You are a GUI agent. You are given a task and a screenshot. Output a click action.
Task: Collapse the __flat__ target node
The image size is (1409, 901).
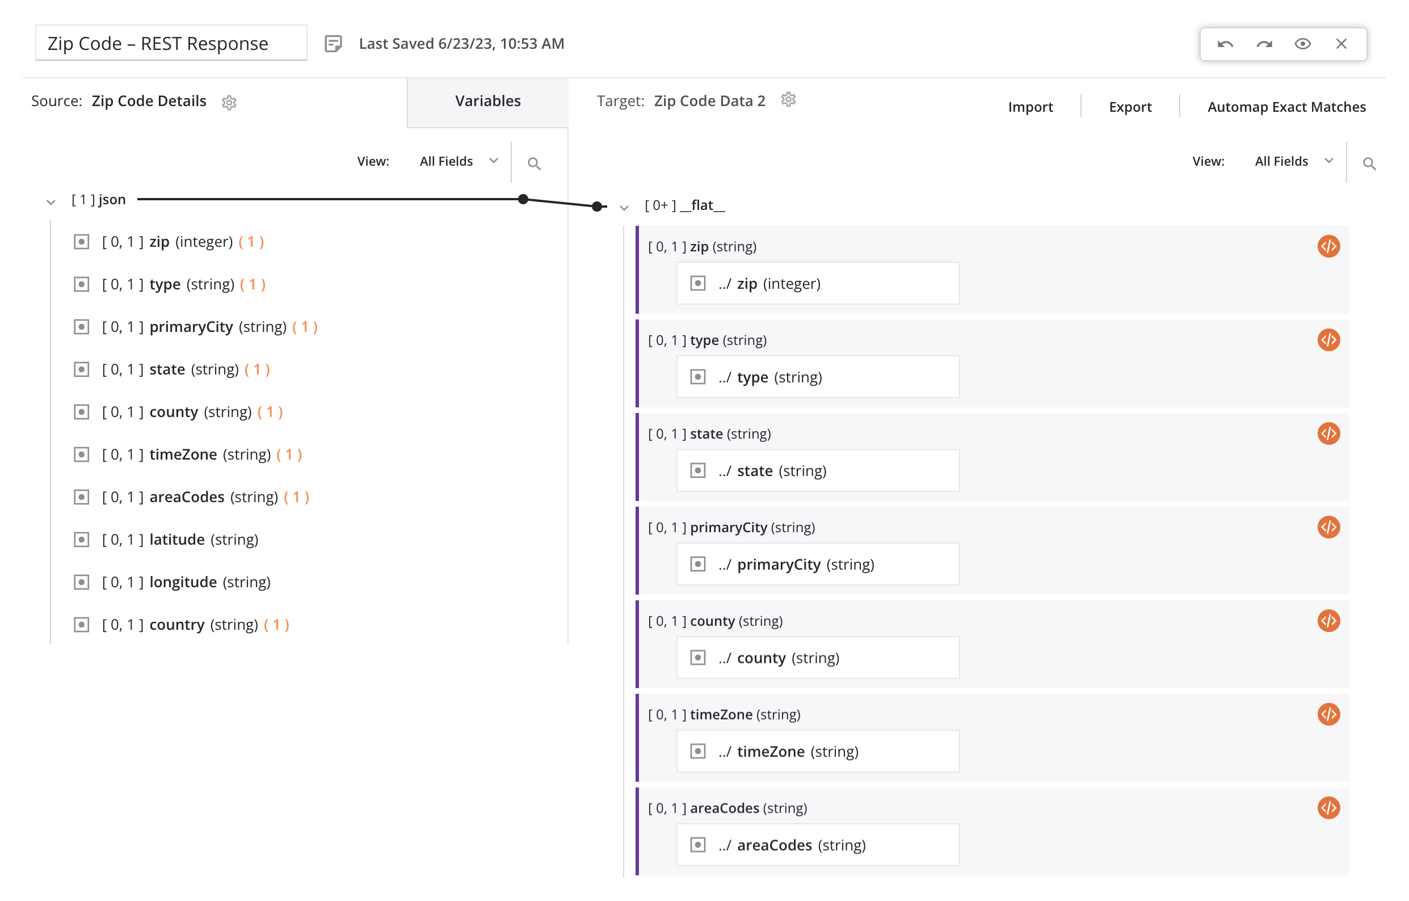[x=624, y=208]
